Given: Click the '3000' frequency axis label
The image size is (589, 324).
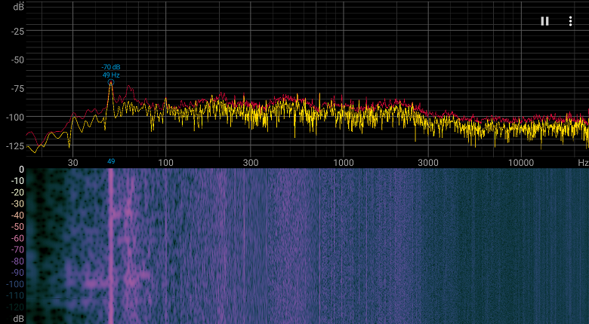Looking at the screenshot, I should [x=428, y=162].
